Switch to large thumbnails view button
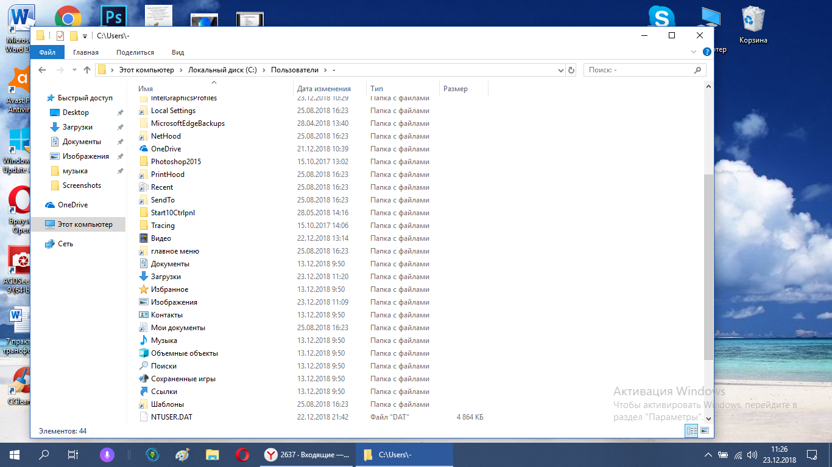 (705, 431)
